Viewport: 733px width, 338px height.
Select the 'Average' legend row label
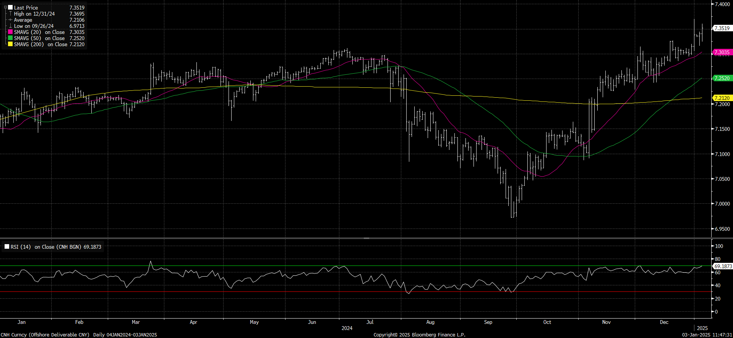tap(23, 20)
